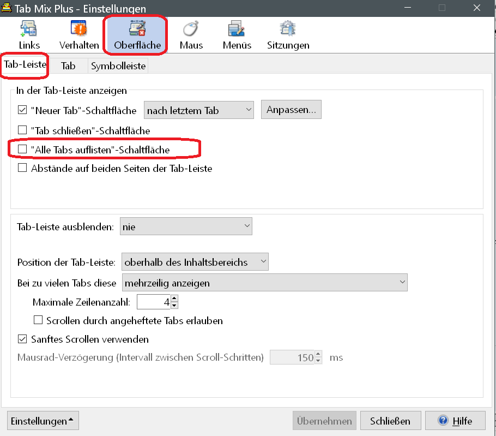496x436 pixels.
Task: Click the Schließen button
Action: point(390,421)
